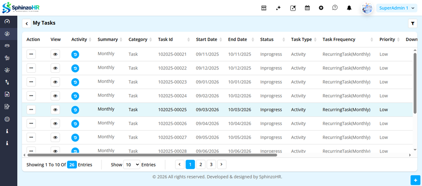Expand the SuperAdmin 1 user dropdown

point(397,8)
